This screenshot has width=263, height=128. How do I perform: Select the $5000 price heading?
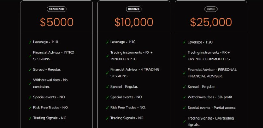click(x=57, y=22)
